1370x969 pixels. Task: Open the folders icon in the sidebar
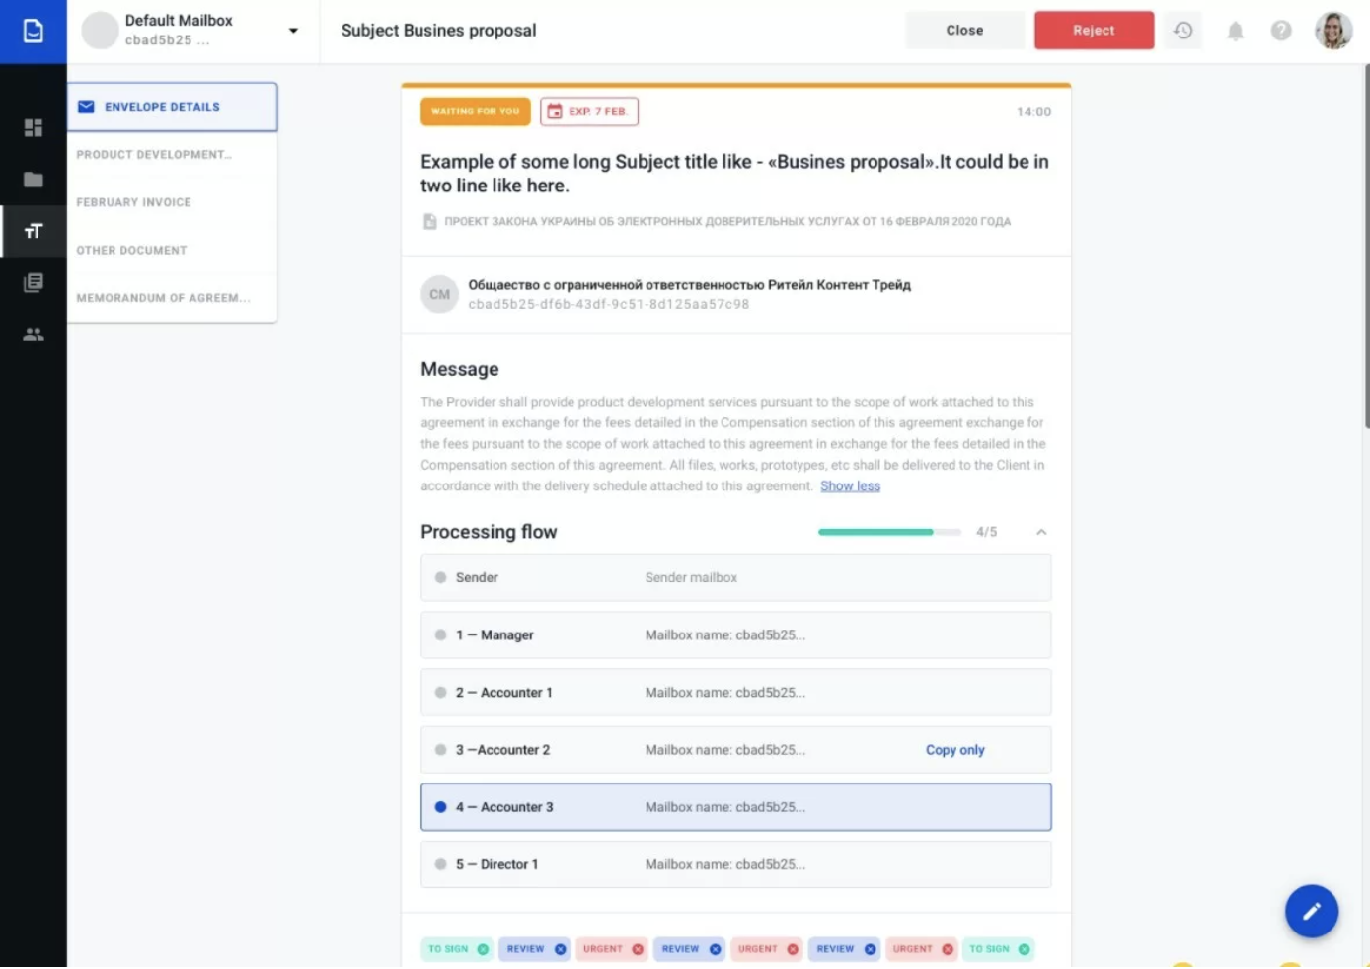click(34, 180)
